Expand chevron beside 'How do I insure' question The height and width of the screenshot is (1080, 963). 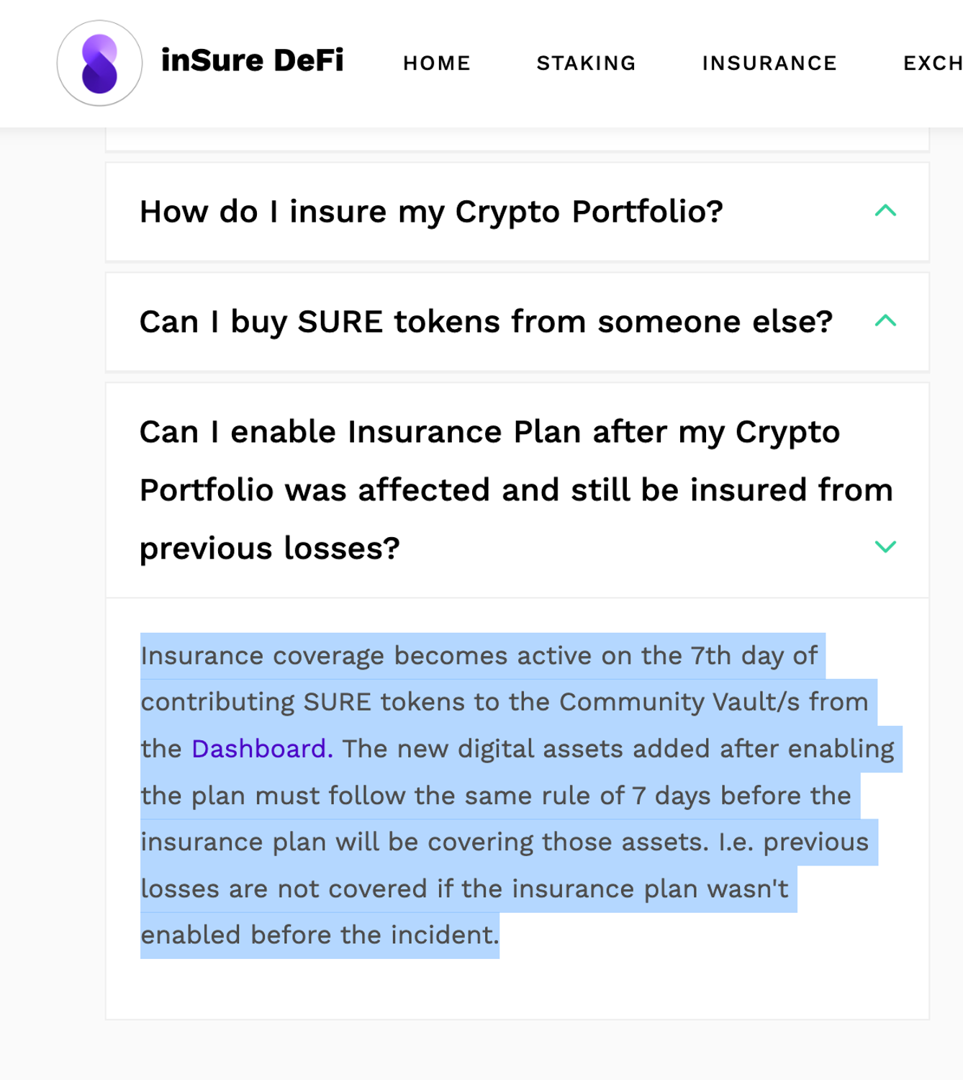pyautogui.click(x=885, y=211)
